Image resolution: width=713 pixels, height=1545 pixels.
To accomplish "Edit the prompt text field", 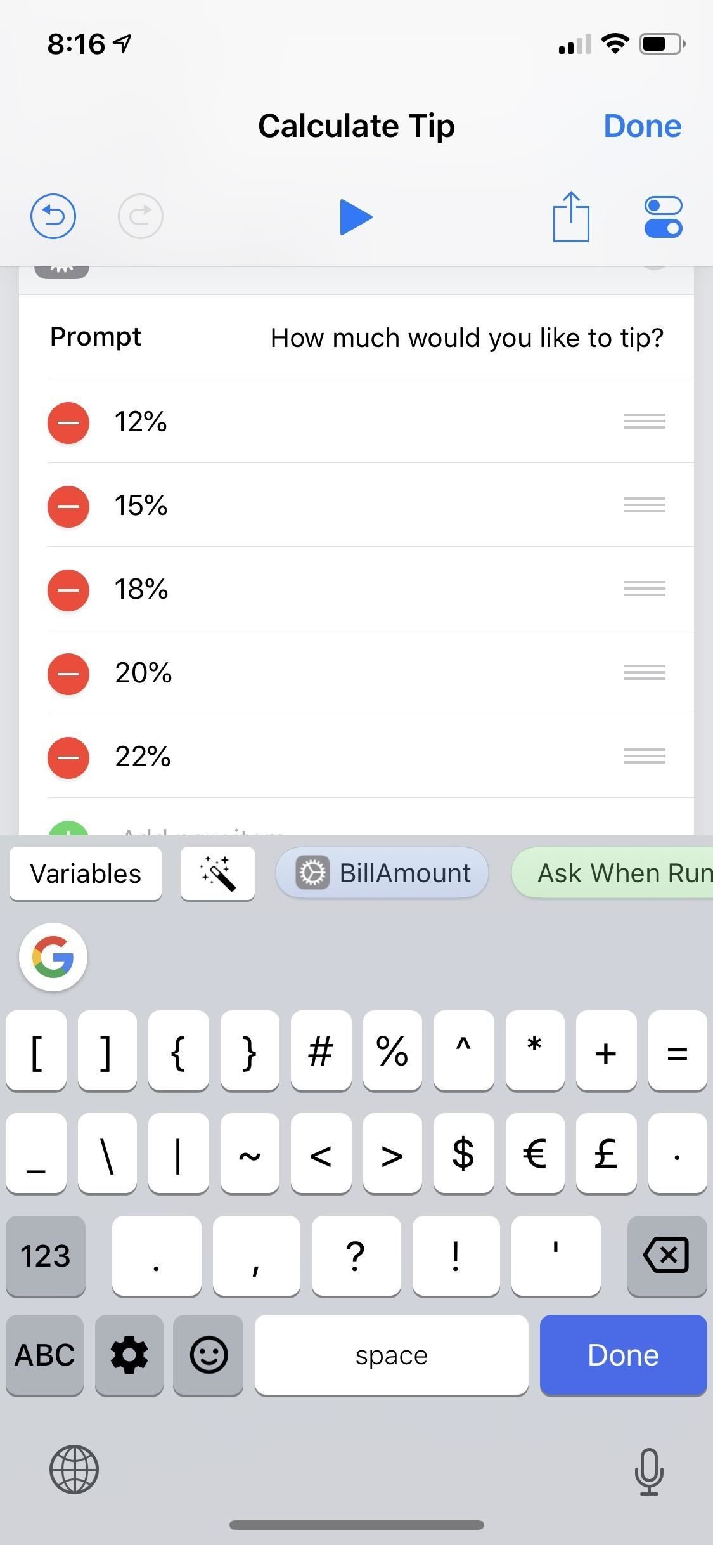I will (466, 338).
